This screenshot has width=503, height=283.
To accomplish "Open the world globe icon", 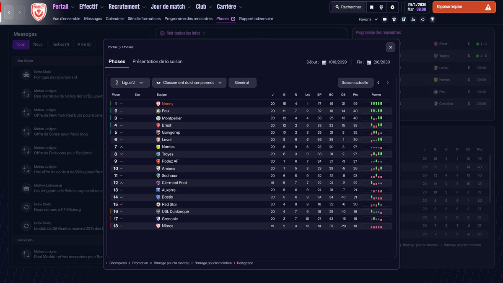I will tap(381, 7).
